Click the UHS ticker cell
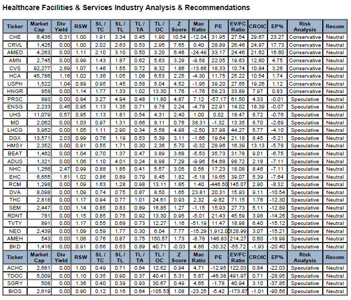Screen dimensions: 351x300 point(15,114)
